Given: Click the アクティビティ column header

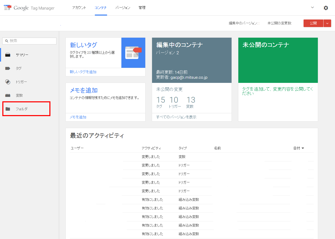Looking at the screenshot, I should click(x=151, y=148).
